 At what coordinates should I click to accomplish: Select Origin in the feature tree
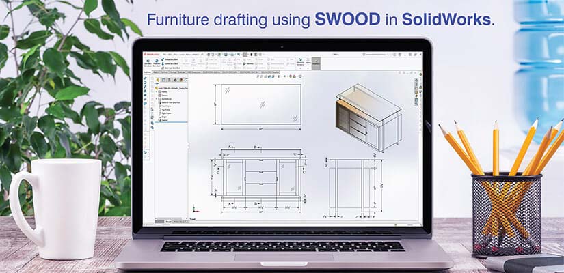(x=163, y=117)
